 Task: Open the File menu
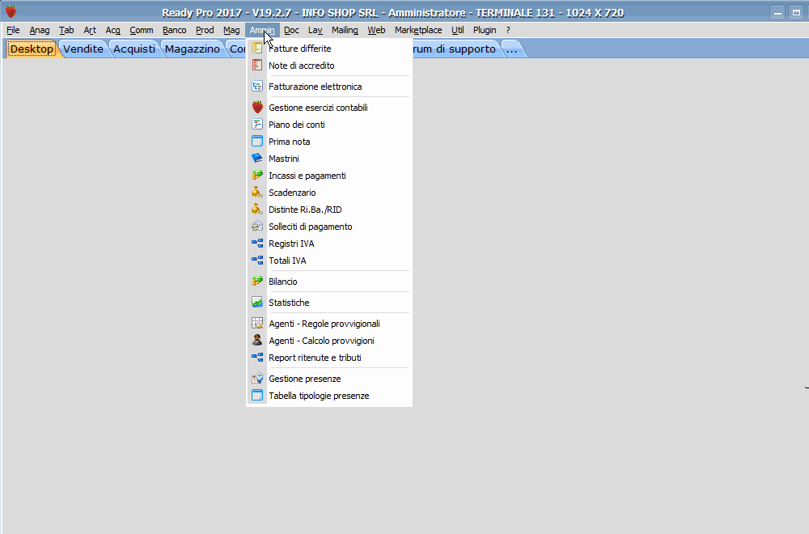coord(13,30)
